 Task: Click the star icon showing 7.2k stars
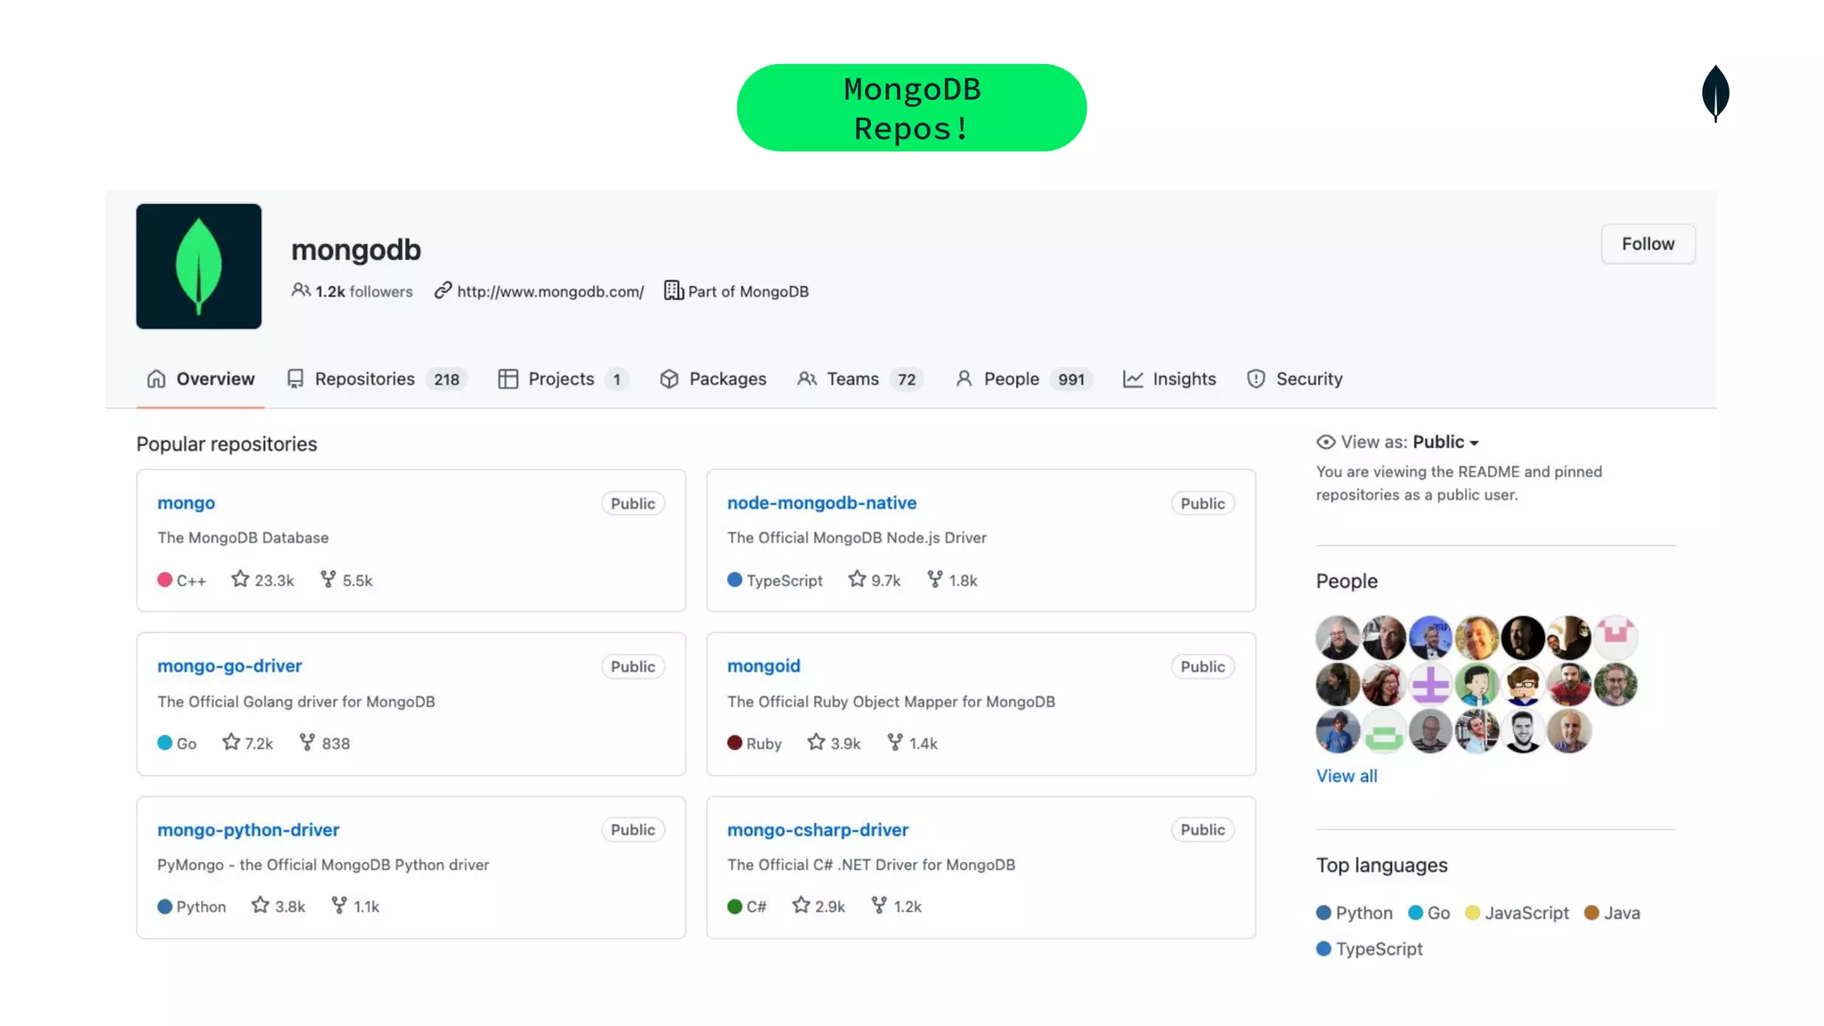pyautogui.click(x=231, y=742)
